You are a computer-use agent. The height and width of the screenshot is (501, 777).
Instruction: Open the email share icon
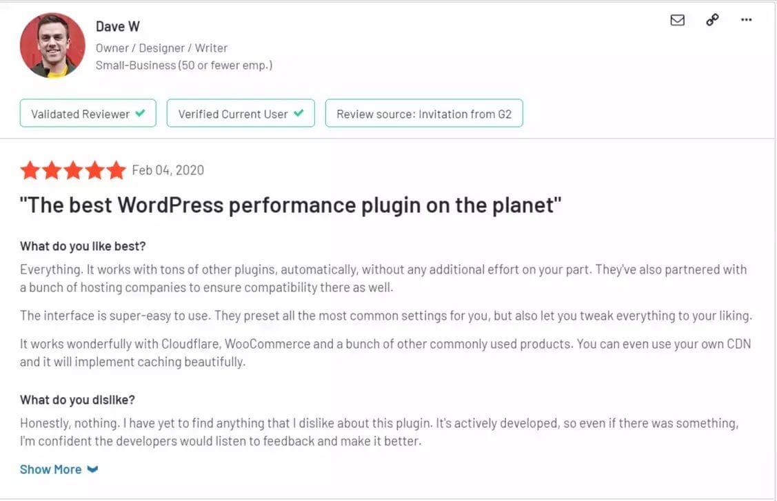tap(677, 20)
